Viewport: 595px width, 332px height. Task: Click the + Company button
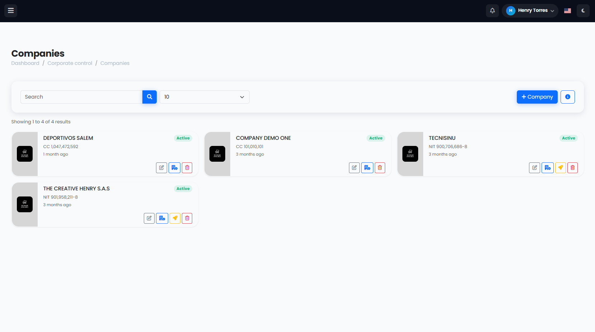point(537,97)
